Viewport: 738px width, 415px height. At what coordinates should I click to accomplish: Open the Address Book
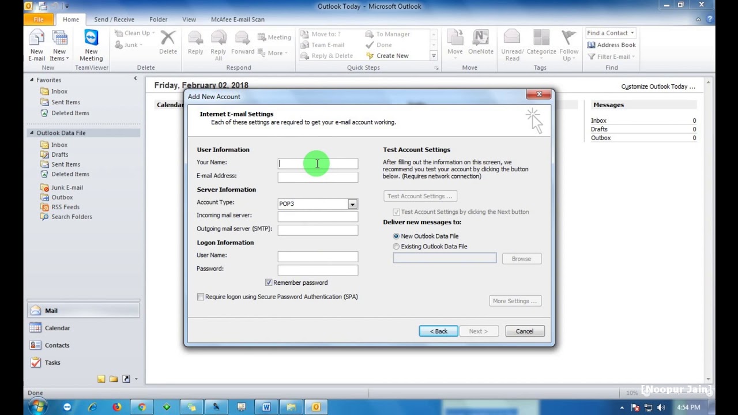611,45
